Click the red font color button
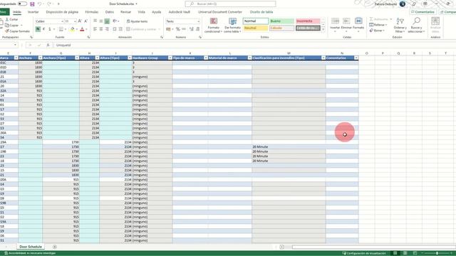Viewport: 456px width, 256px height. (82, 29)
